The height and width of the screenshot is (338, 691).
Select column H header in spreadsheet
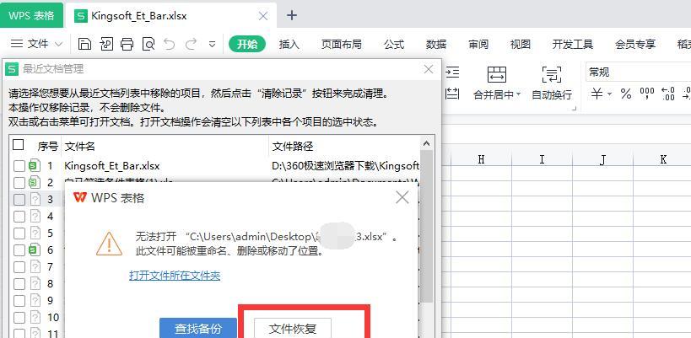481,160
